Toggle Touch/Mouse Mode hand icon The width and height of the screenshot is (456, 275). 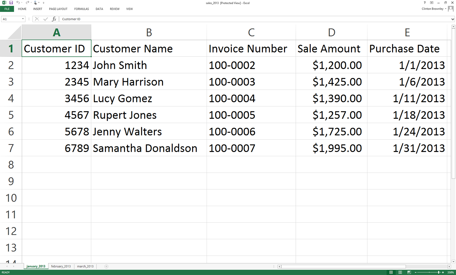coord(35,3)
